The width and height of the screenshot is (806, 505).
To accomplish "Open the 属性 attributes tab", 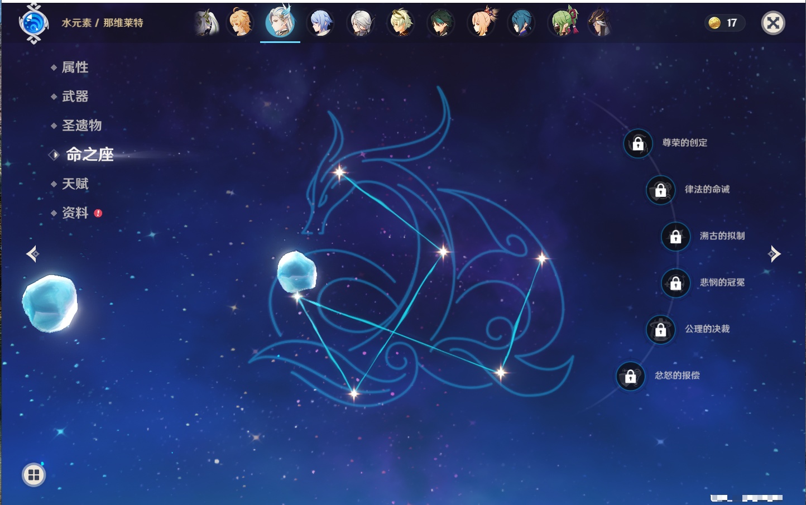I will [x=75, y=68].
